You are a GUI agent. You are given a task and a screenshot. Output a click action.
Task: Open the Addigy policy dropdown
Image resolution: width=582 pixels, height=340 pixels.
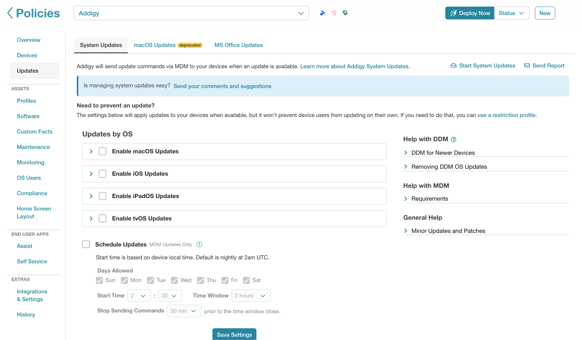click(191, 13)
